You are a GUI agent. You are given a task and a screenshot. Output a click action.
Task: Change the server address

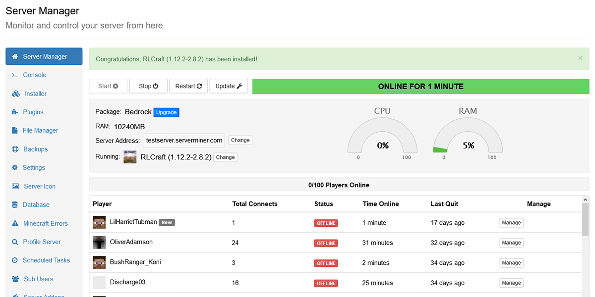(240, 141)
